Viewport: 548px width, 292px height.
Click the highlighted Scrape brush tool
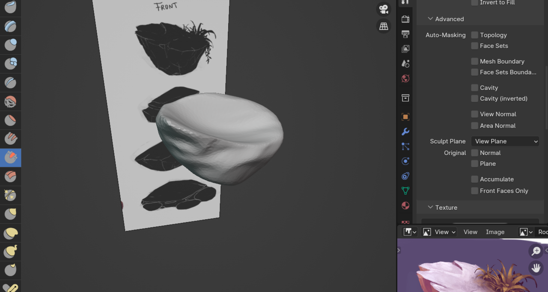pos(10,158)
